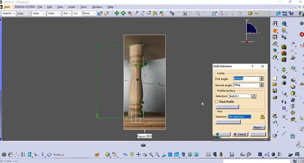Open the Help menu

110,7
